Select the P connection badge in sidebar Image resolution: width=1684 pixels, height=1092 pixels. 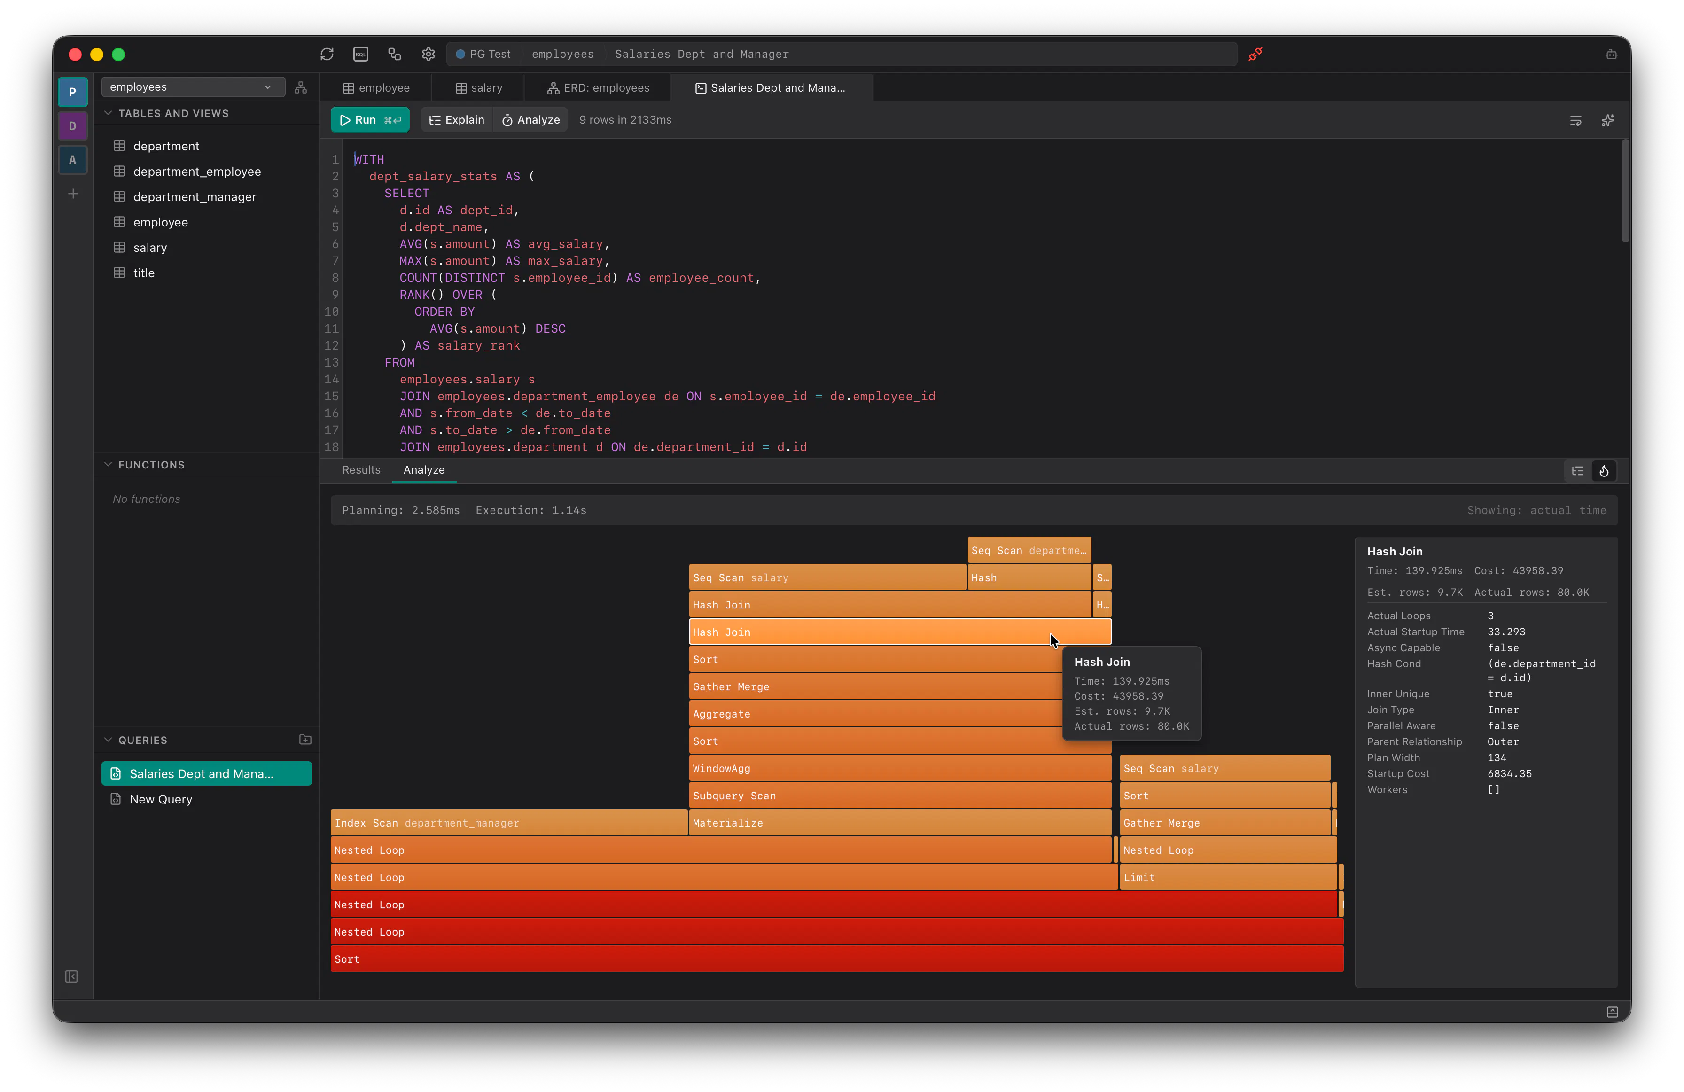click(72, 92)
